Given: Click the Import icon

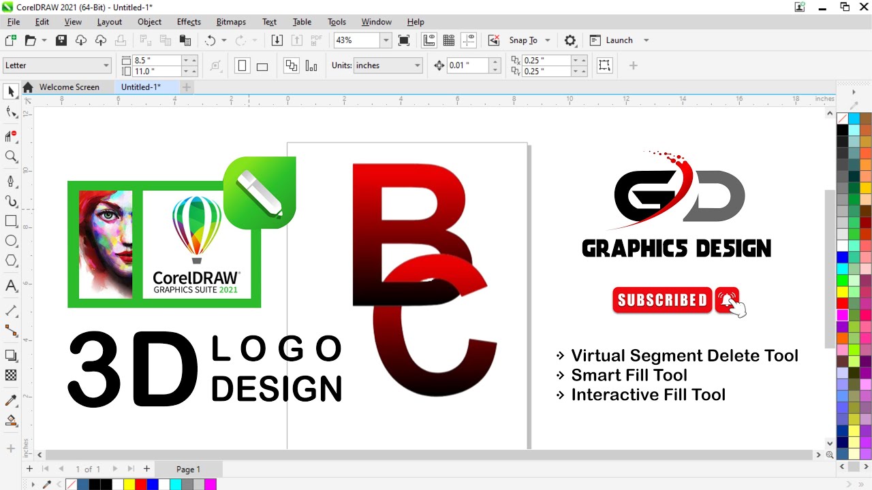Looking at the screenshot, I should [277, 40].
